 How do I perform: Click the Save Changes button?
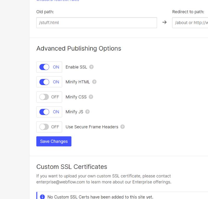[x=54, y=141]
